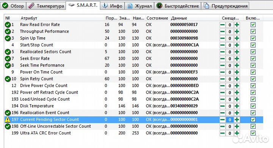Click green check icon of Spin Up Time
The image size is (273, 148).
pyautogui.click(x=8, y=38)
